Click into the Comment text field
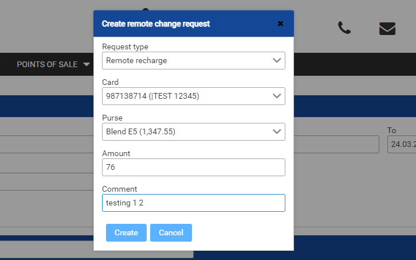This screenshot has height=260, width=416. coord(194,203)
